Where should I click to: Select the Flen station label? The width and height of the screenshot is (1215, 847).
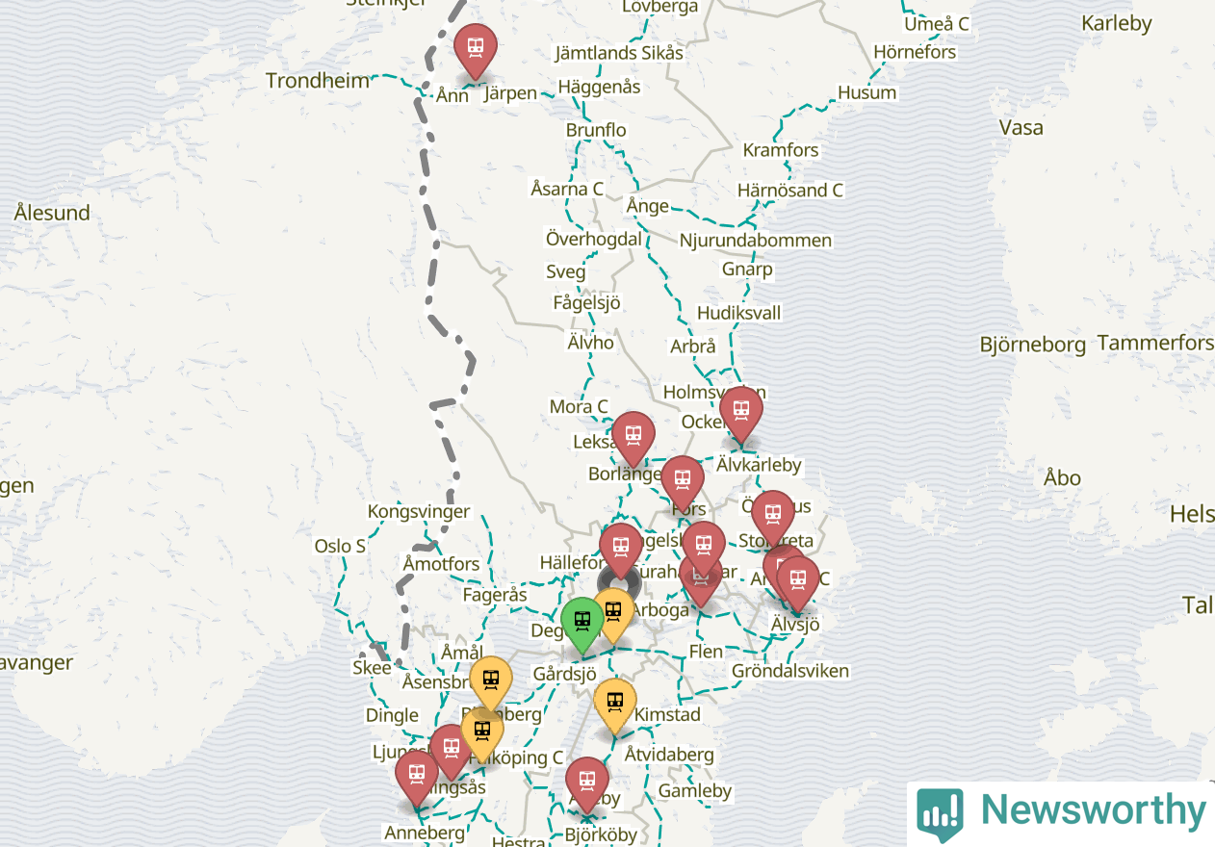click(x=706, y=652)
